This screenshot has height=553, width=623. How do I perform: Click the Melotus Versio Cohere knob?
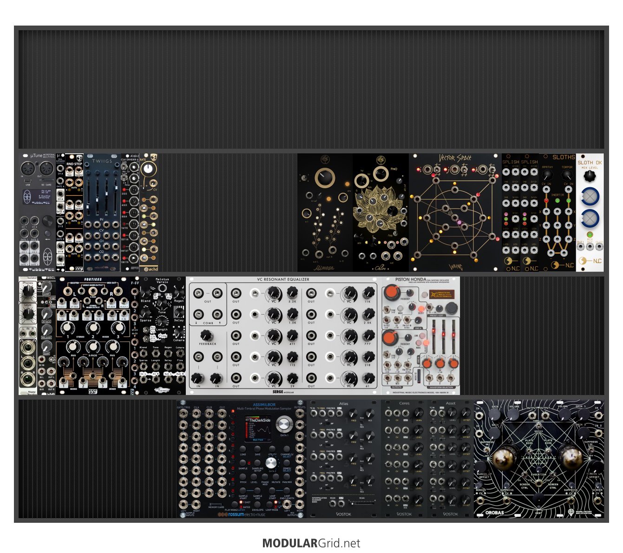[179, 332]
